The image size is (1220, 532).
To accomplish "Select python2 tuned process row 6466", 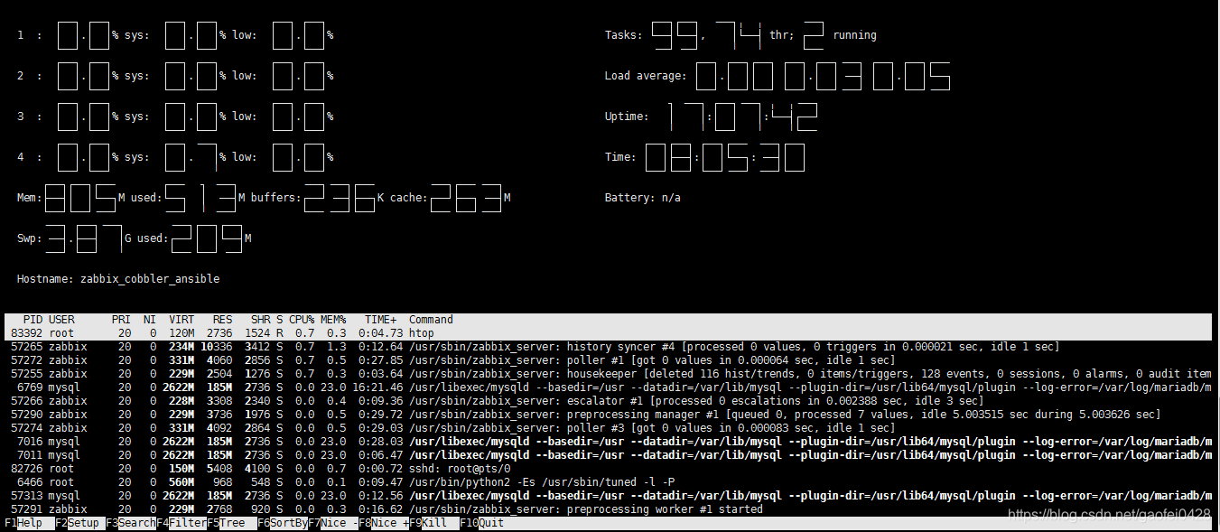I will [609, 482].
